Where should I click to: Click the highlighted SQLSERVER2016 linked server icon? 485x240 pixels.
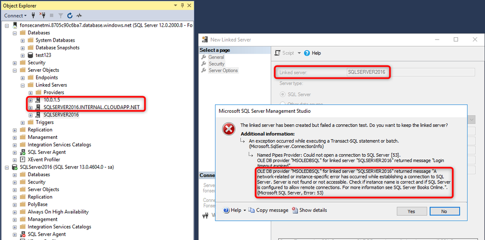[38, 115]
